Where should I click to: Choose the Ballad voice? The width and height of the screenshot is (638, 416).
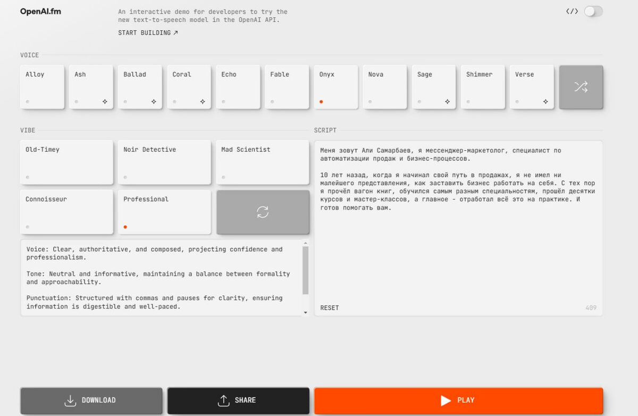(x=140, y=87)
